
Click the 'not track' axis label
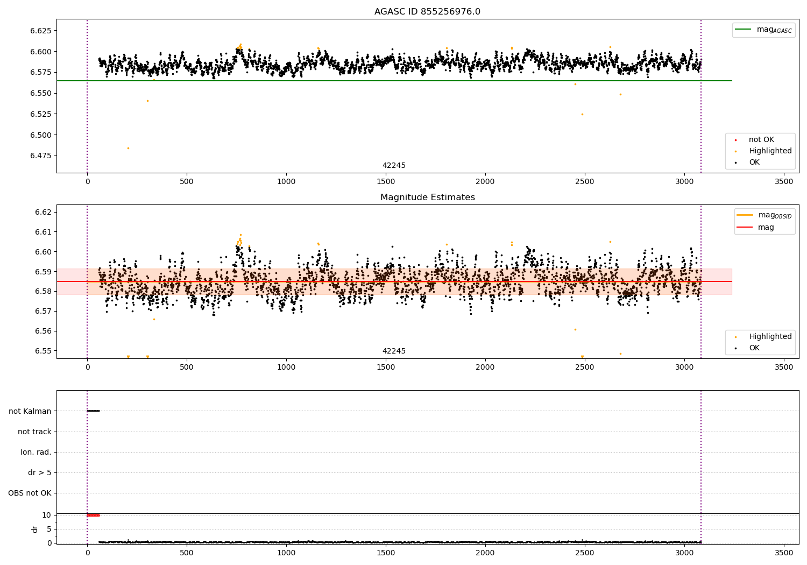pos(34,432)
